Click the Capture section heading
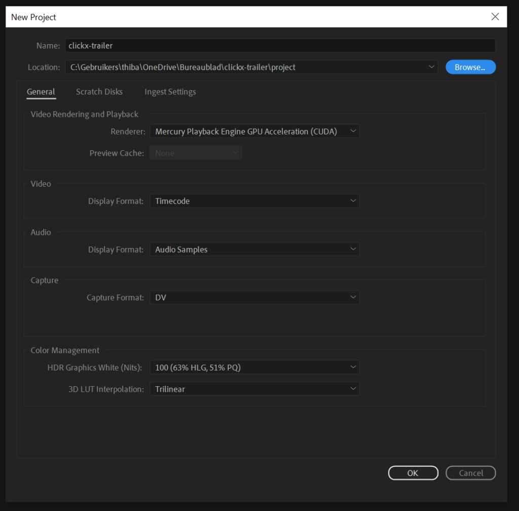 tap(45, 280)
